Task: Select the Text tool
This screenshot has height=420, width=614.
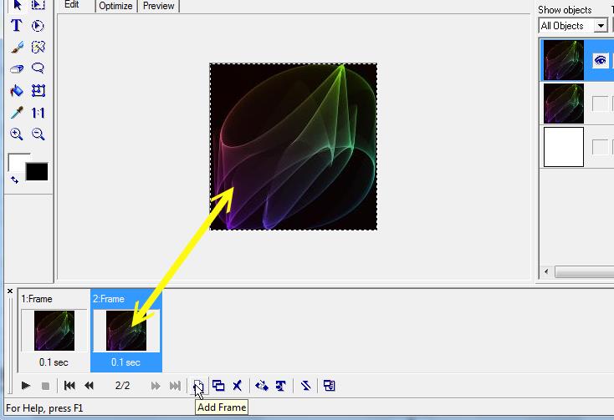Action: (x=16, y=26)
